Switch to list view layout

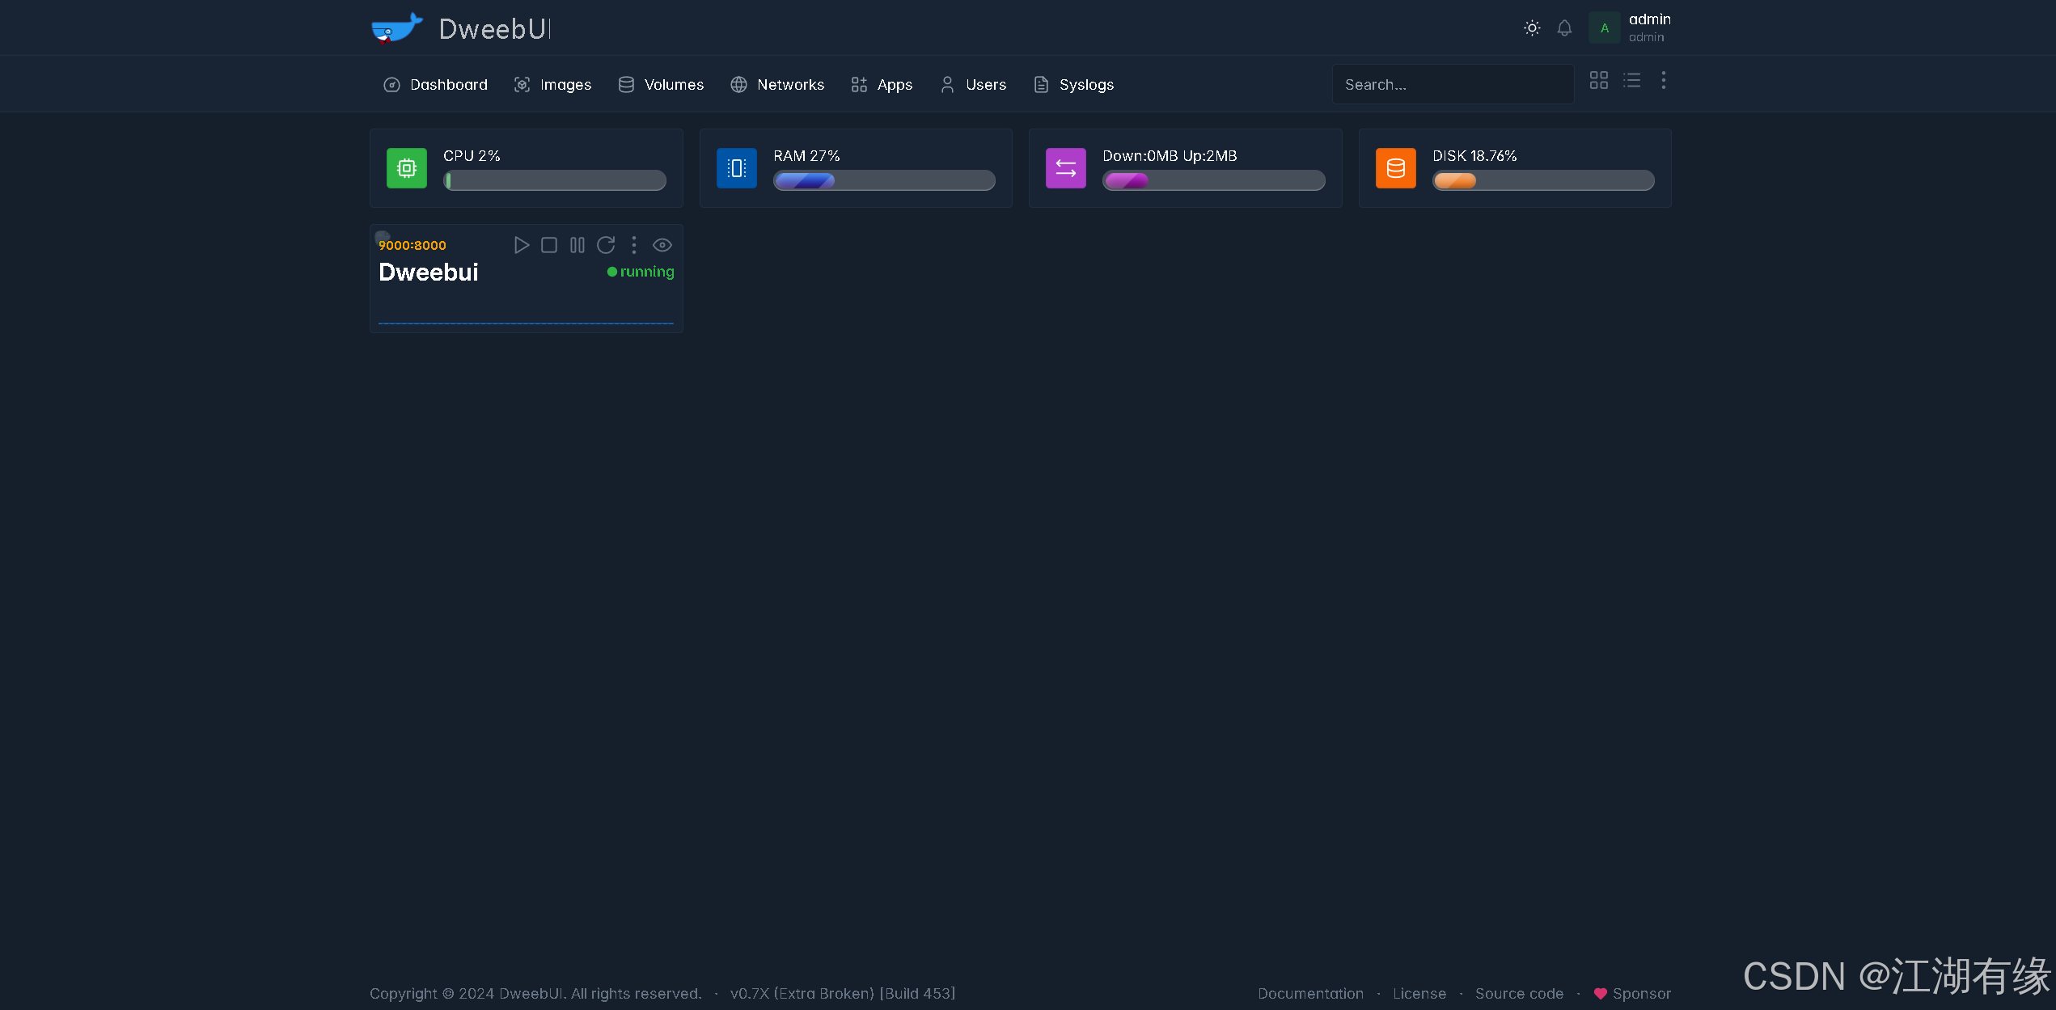coord(1632,80)
